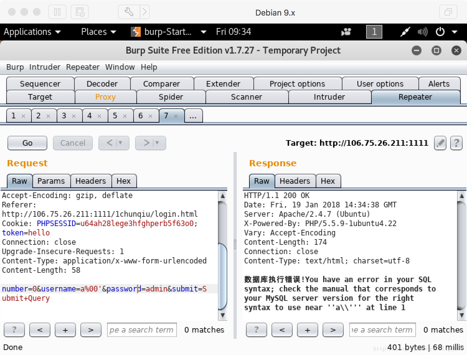Switch to the Alerts tab
The image size is (467, 355).
point(439,84)
